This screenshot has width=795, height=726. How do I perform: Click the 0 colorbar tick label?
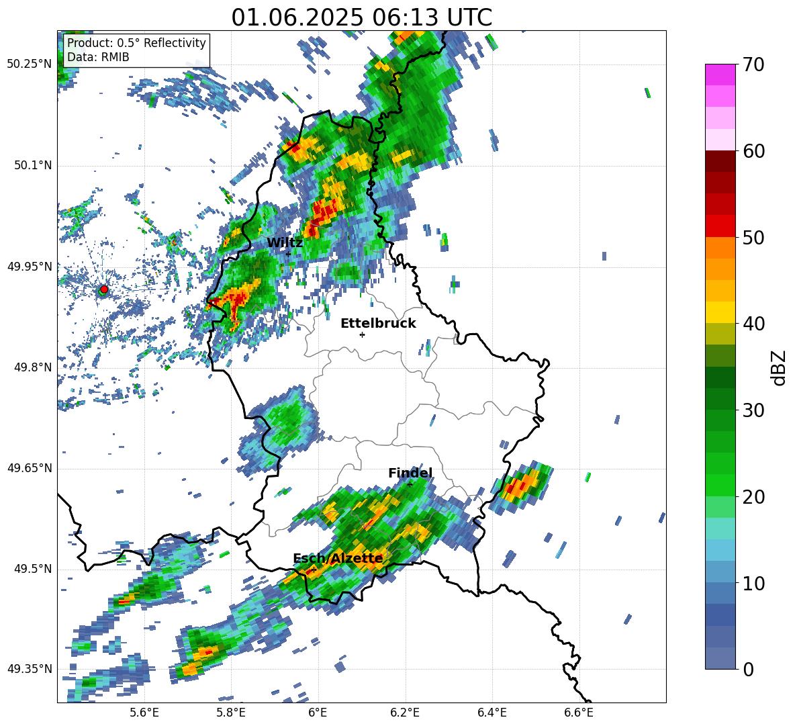[748, 669]
